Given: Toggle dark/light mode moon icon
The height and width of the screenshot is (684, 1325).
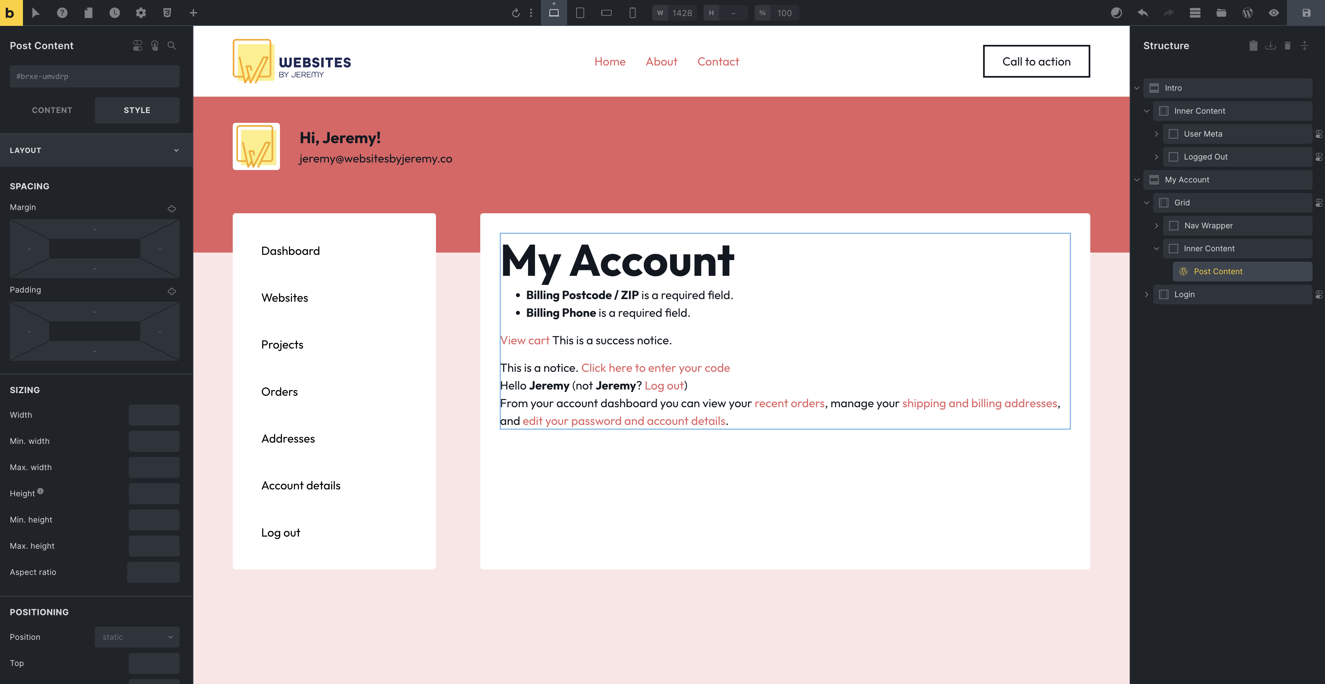Looking at the screenshot, I should pos(1116,13).
